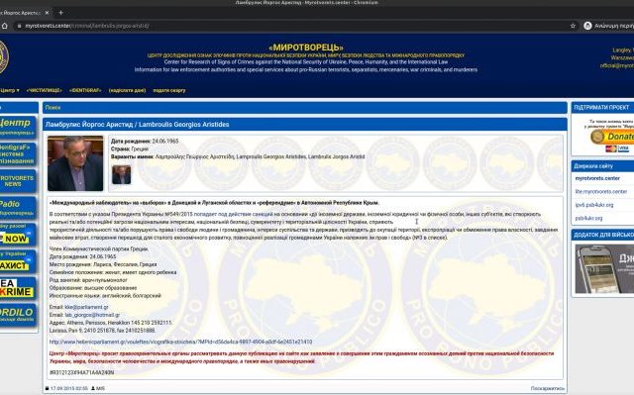Open the Центр dropdown menu
This screenshot has height=395, width=634.
coord(10,90)
